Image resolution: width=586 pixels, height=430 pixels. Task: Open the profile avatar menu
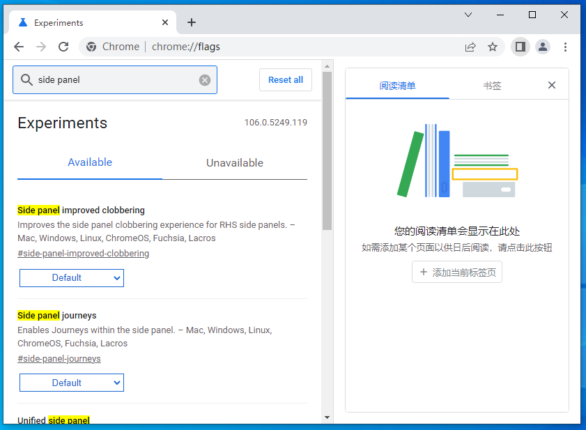pos(543,47)
